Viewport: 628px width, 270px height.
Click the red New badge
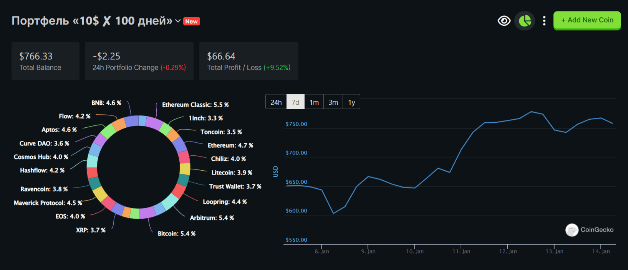point(191,21)
